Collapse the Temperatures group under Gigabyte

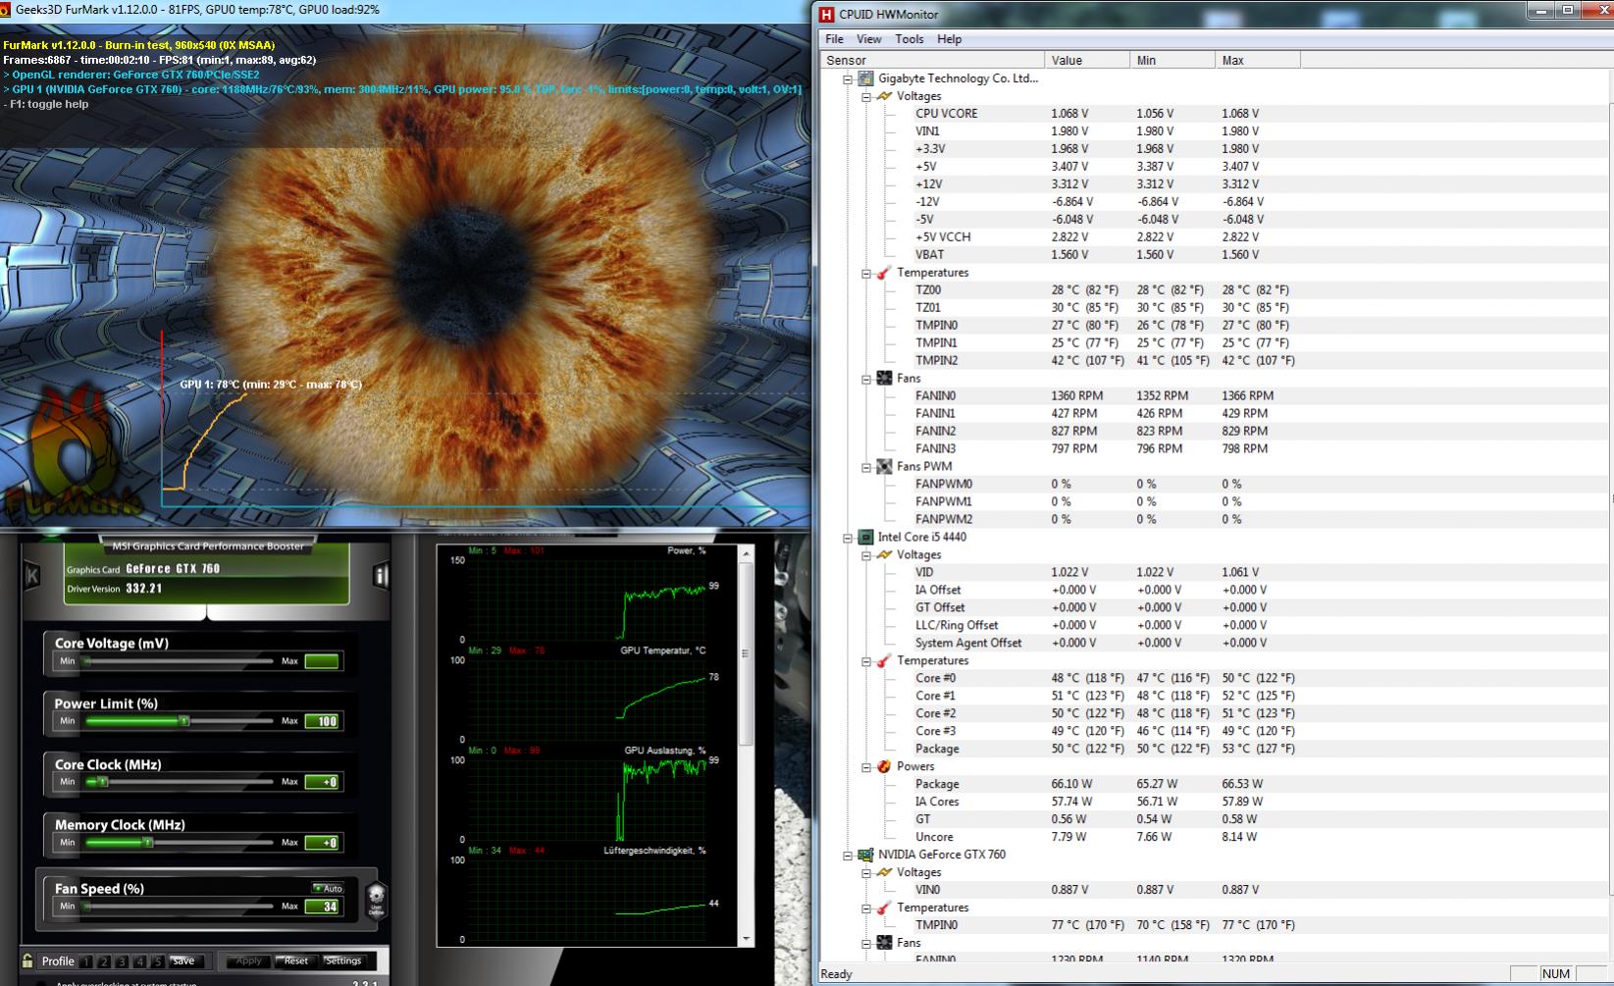click(866, 274)
